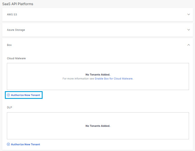Viewport: 195px width, 151px height.
Task: Click No Tenants Added text under DLP
Action: 98,126
